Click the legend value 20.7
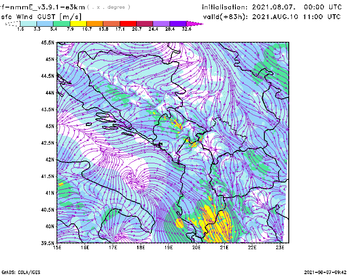The height and width of the screenshot is (275, 356). coord(137,29)
